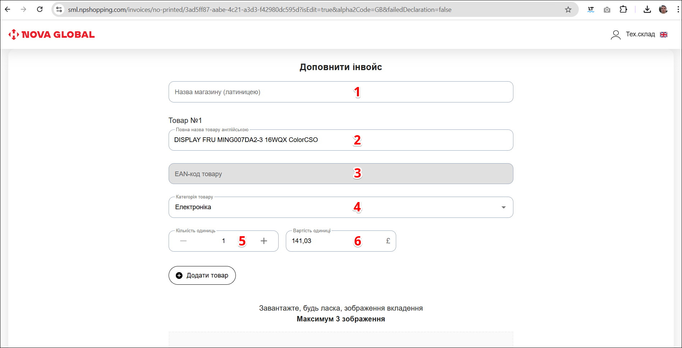Increase quantity with plus button
The width and height of the screenshot is (682, 348).
pos(264,241)
